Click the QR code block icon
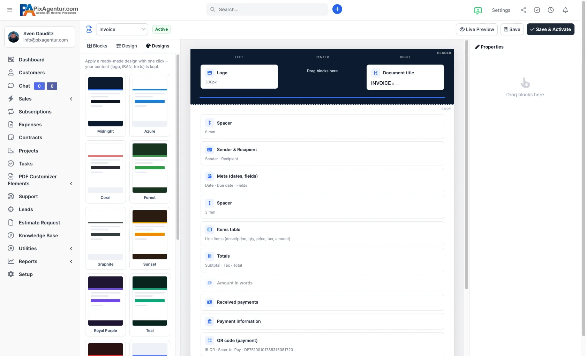This screenshot has height=356, width=586. pyautogui.click(x=210, y=341)
